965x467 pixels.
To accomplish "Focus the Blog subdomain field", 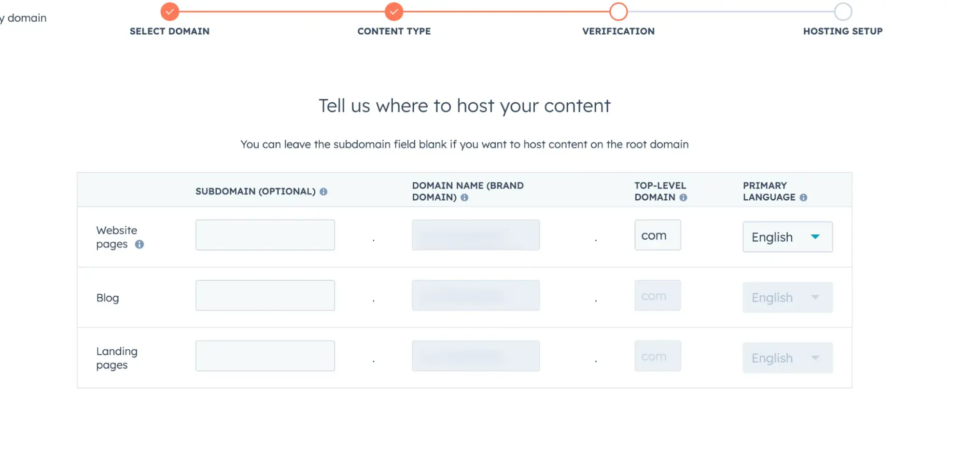I will [x=265, y=295].
